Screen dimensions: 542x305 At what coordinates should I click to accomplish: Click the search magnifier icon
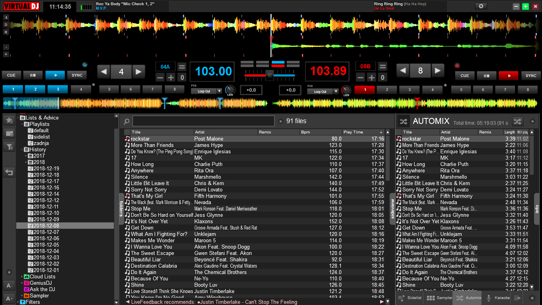(x=127, y=121)
